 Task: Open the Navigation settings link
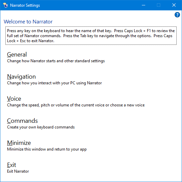(21, 77)
